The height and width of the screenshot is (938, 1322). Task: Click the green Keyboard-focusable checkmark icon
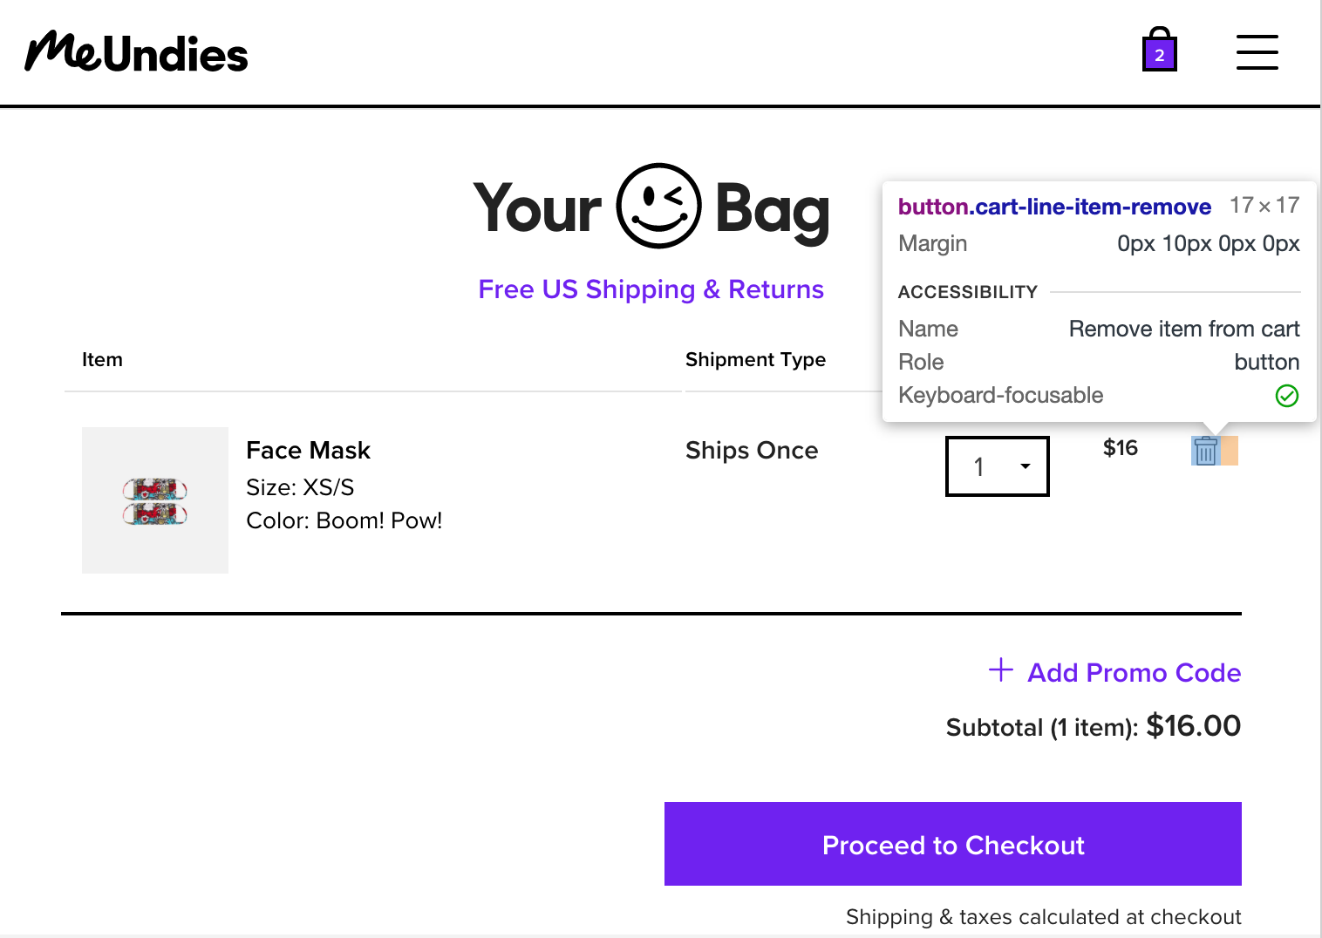pyautogui.click(x=1287, y=396)
